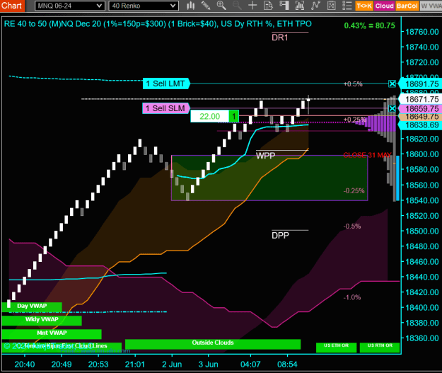Open the Chart Trader panel icon
This screenshot has width=442, height=373.
[x=284, y=6]
